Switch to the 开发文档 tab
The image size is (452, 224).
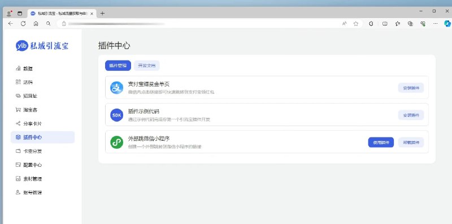click(146, 66)
